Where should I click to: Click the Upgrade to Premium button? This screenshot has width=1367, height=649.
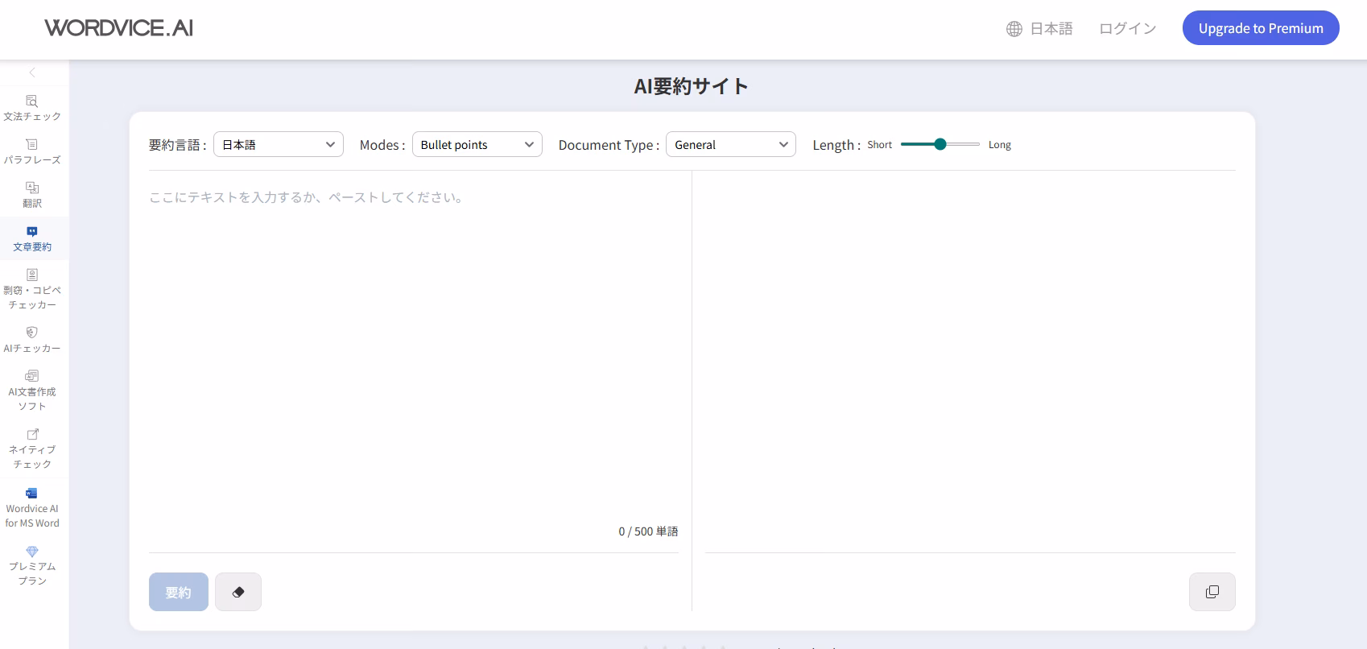(x=1260, y=28)
